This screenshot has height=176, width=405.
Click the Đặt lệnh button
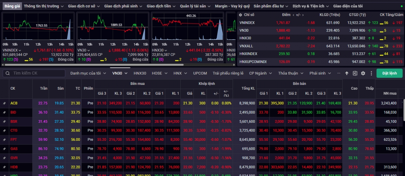[x=389, y=73]
